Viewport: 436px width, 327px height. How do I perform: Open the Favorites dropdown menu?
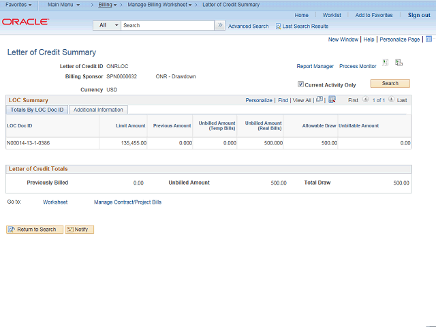(18, 5)
